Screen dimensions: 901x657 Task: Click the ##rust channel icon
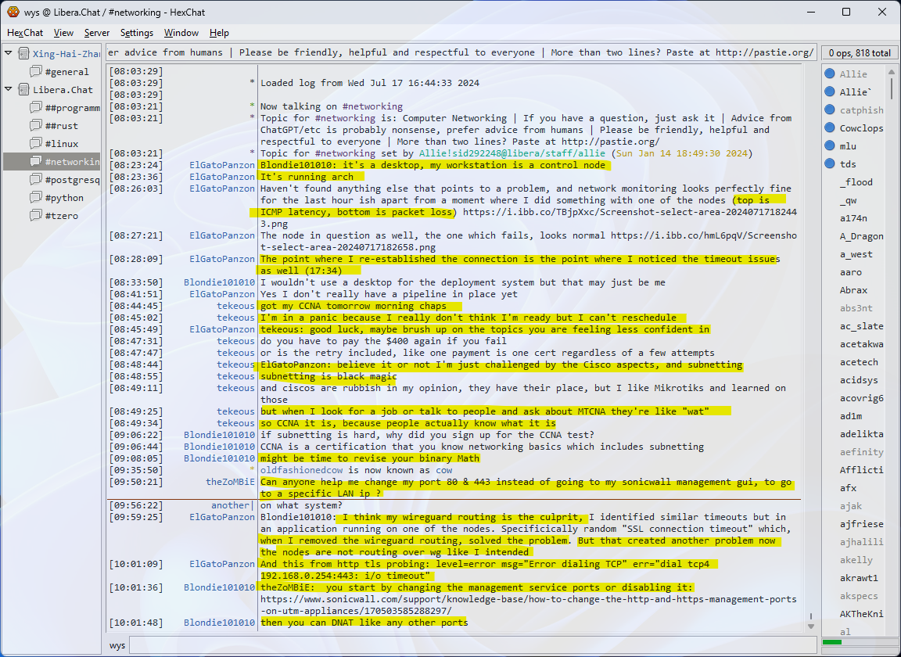(x=36, y=126)
